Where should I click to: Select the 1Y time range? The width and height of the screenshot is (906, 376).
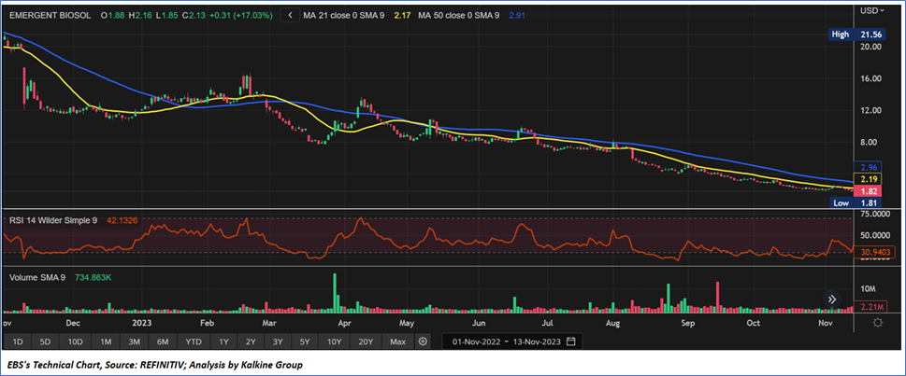(x=224, y=341)
